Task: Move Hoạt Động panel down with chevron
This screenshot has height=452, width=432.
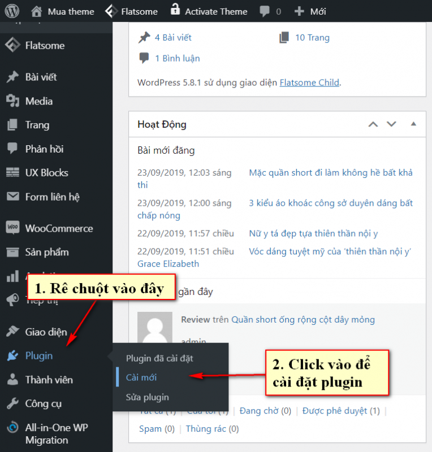Action: tap(391, 124)
